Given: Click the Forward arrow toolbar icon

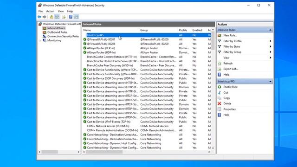Looking at the screenshot, I should coord(45,17).
